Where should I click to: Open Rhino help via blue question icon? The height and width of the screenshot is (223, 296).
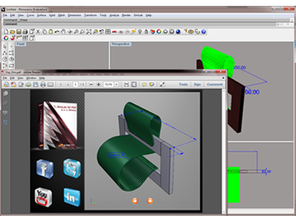tap(204, 32)
